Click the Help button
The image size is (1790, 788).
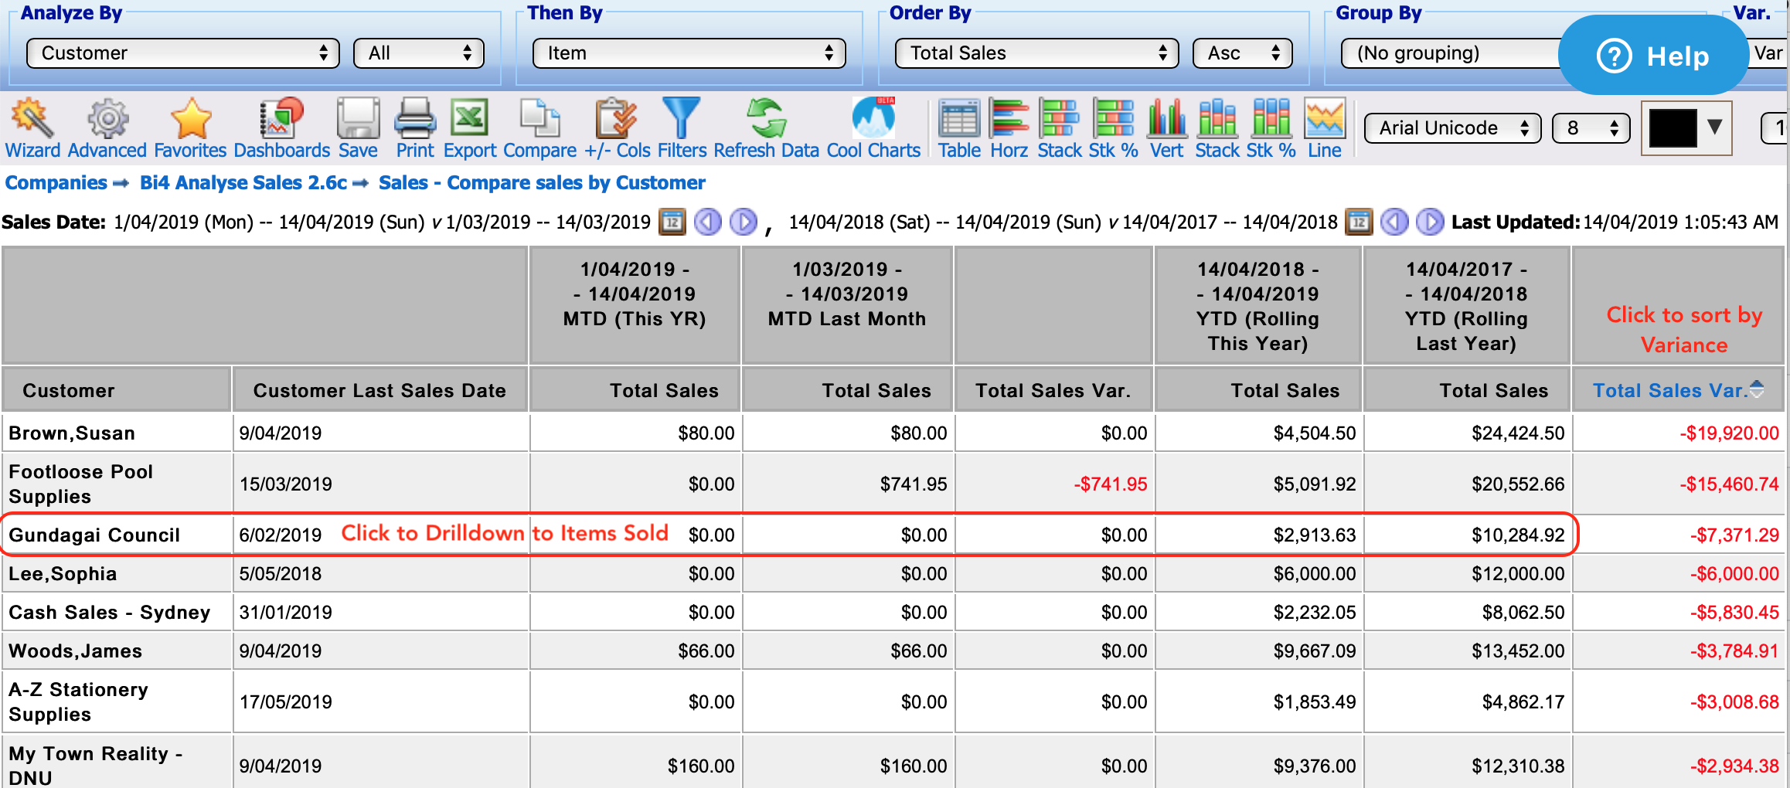1653,56
